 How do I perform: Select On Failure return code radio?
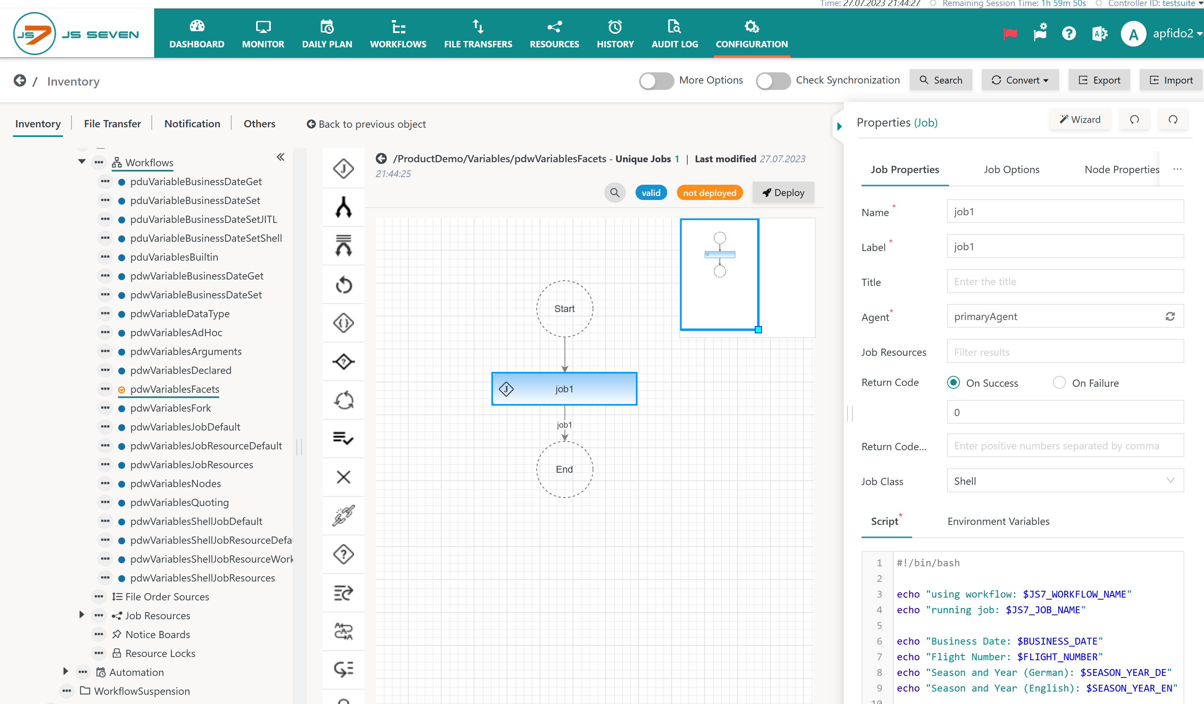click(1059, 382)
